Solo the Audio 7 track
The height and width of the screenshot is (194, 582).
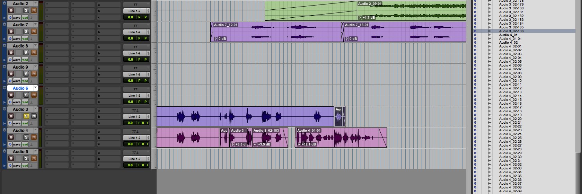coord(26,32)
